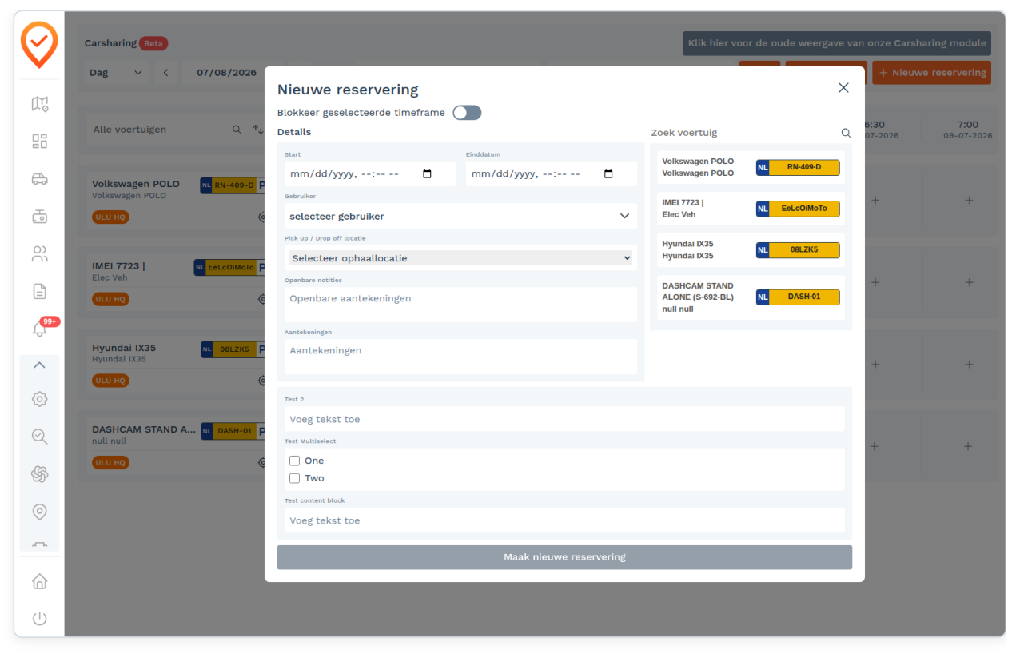Open the Einddatum calendar picker icon
The height and width of the screenshot is (654, 1020).
point(608,174)
